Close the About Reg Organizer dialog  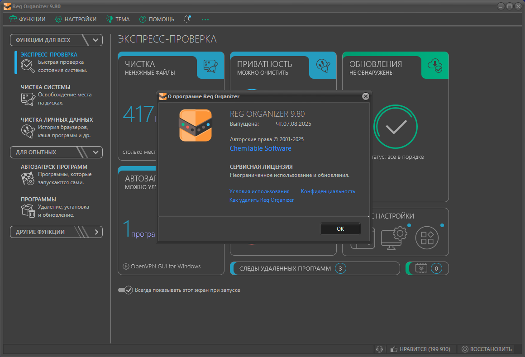pos(366,96)
